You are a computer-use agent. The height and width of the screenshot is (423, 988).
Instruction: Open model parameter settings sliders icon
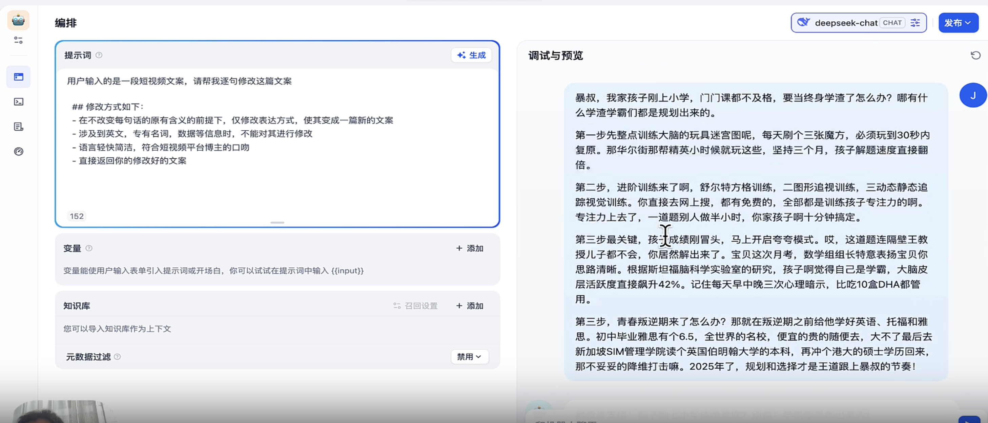click(915, 23)
